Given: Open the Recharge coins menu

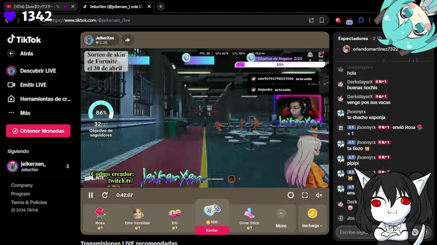Looking at the screenshot, I should (x=312, y=218).
